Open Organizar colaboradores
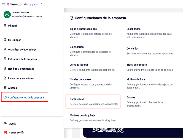This screenshot has width=183, height=138. [22, 50]
